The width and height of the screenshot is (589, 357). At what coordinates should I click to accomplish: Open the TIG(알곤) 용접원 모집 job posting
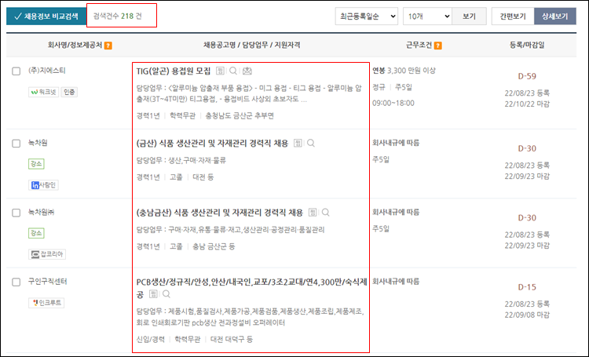click(x=174, y=71)
